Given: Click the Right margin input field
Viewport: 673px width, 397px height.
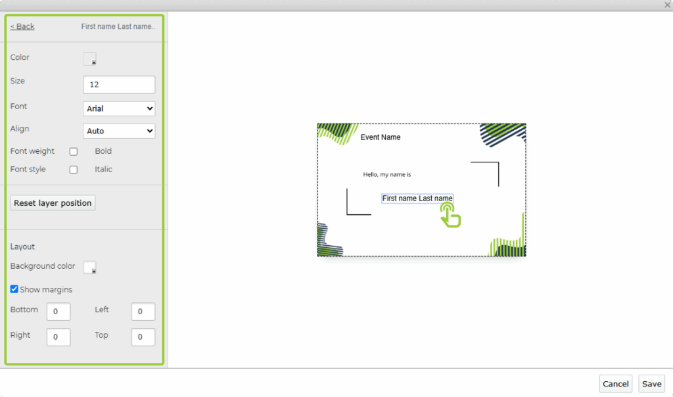Looking at the screenshot, I should 58,337.
